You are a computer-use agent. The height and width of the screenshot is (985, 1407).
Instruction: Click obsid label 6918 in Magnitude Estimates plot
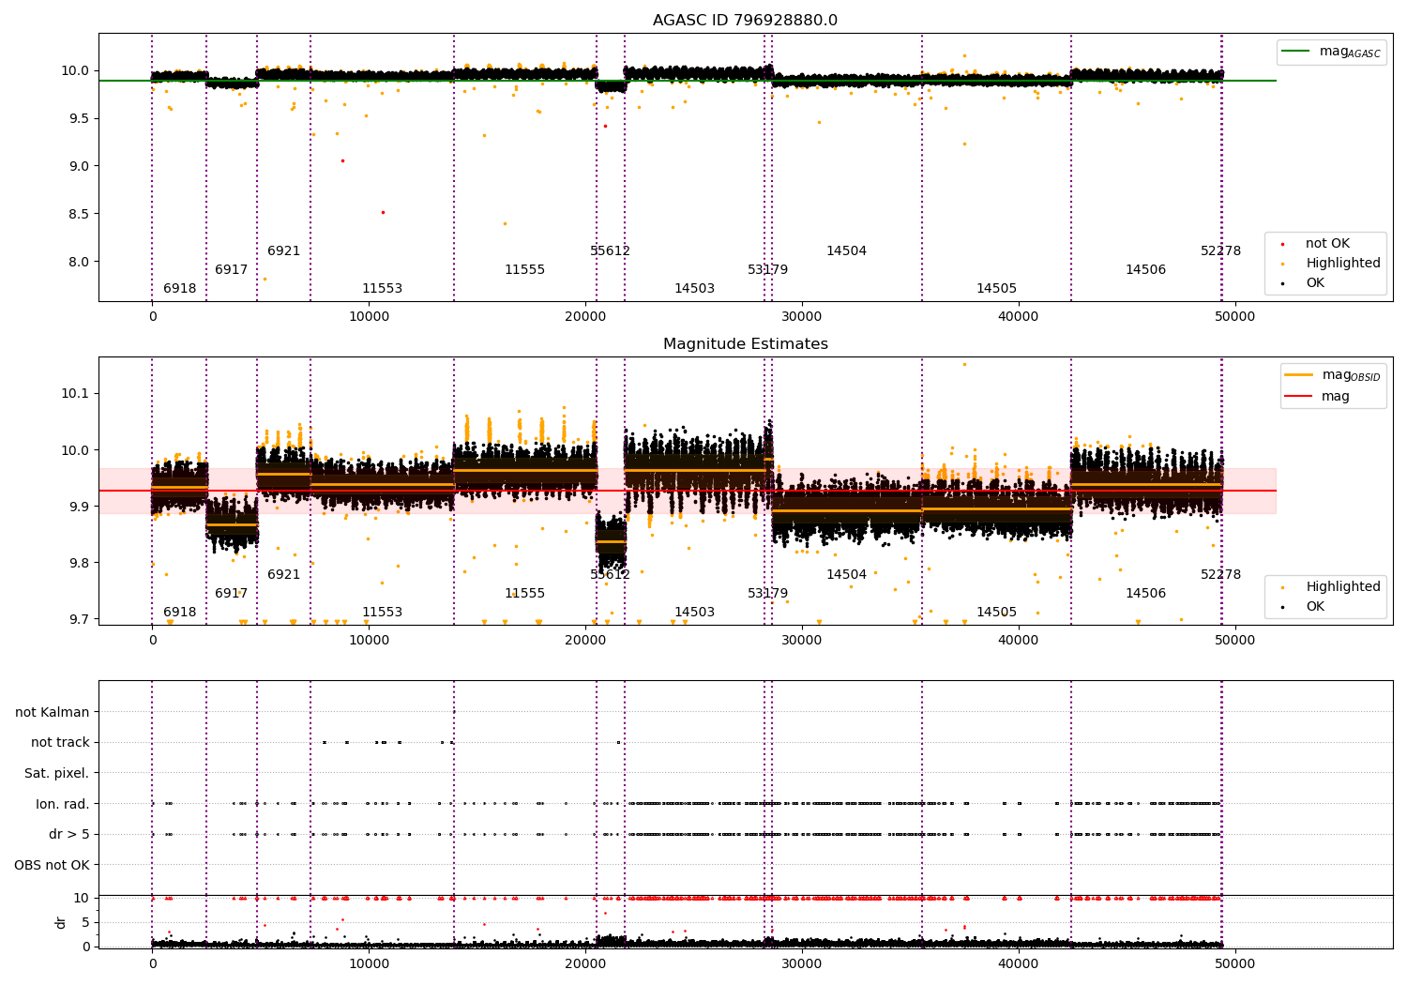(180, 613)
